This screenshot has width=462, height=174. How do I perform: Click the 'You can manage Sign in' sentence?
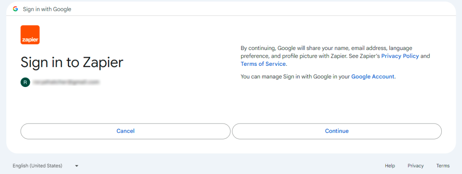(x=318, y=77)
